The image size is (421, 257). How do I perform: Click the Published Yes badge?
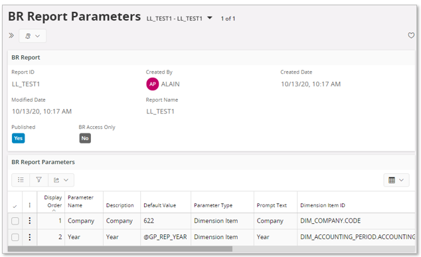pyautogui.click(x=18, y=138)
